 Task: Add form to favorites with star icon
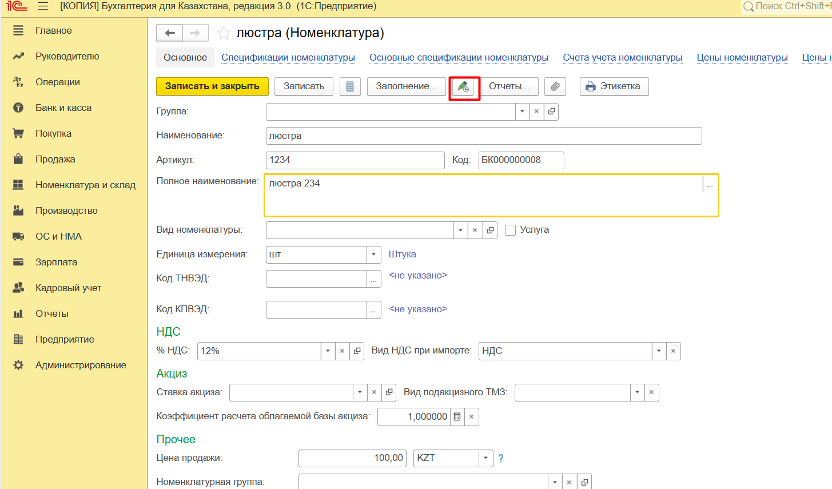(224, 33)
